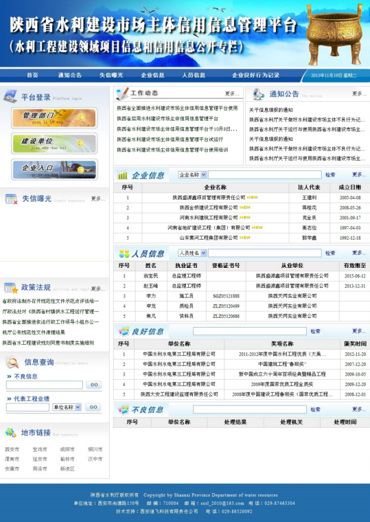Image resolution: width=370 pixels, height=522 pixels.
Task: Click the pen icon next to 工作动态
Action: tap(122, 93)
